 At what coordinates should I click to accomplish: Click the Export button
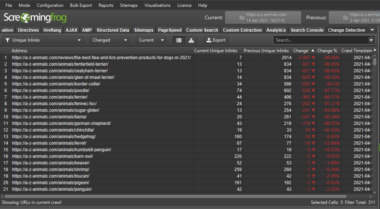[x=216, y=40]
